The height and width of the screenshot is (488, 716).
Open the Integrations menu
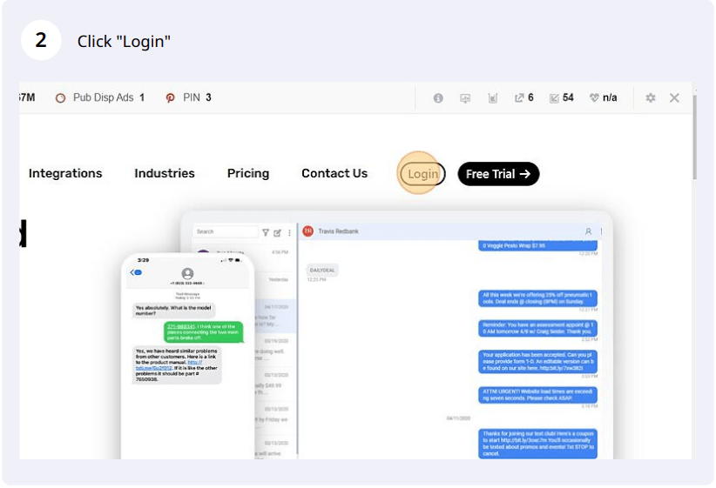click(65, 173)
